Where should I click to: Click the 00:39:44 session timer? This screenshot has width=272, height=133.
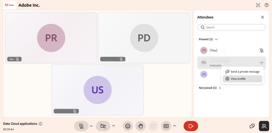pos(8,129)
